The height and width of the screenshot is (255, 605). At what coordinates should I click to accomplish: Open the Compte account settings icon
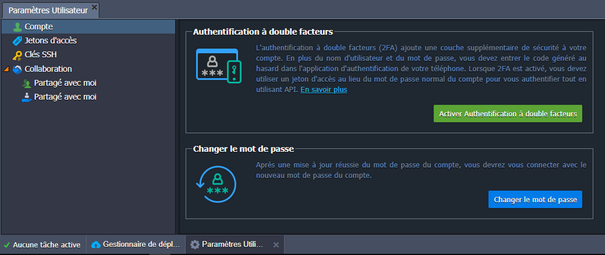(x=17, y=27)
